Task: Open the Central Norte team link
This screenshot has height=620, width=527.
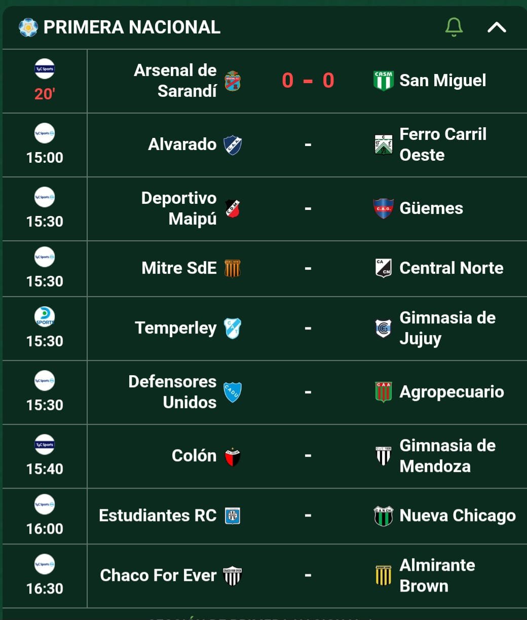Action: [x=451, y=268]
